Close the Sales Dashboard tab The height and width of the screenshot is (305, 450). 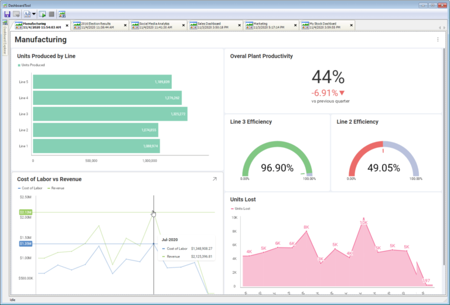coord(240,26)
